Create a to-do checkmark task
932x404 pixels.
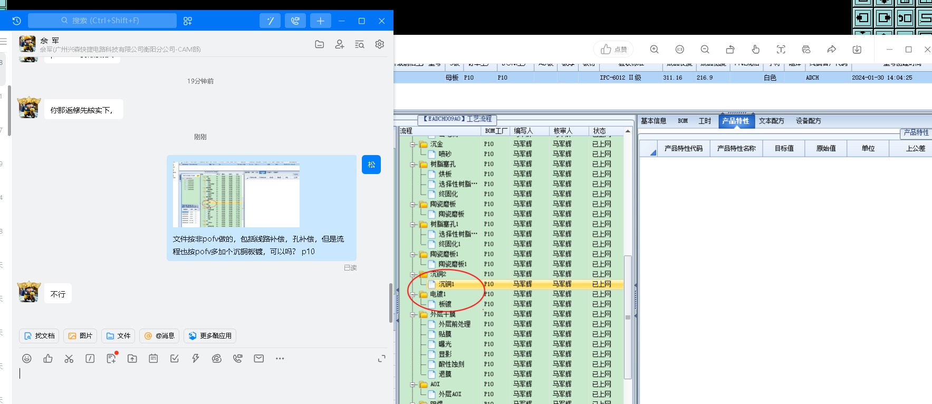(x=175, y=359)
